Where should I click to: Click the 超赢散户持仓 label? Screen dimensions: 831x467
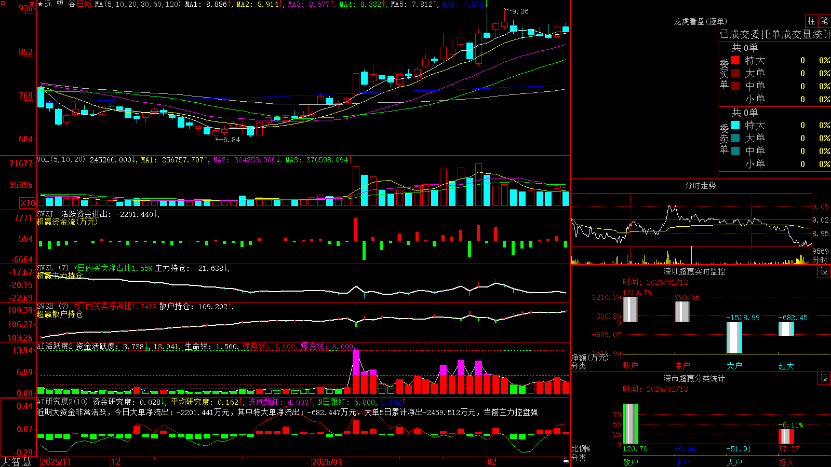60,314
